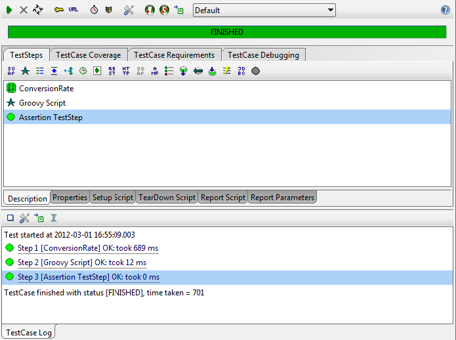Screen dimensions: 456x340
Task: Click the TestCase Log tab
Action: (x=28, y=332)
